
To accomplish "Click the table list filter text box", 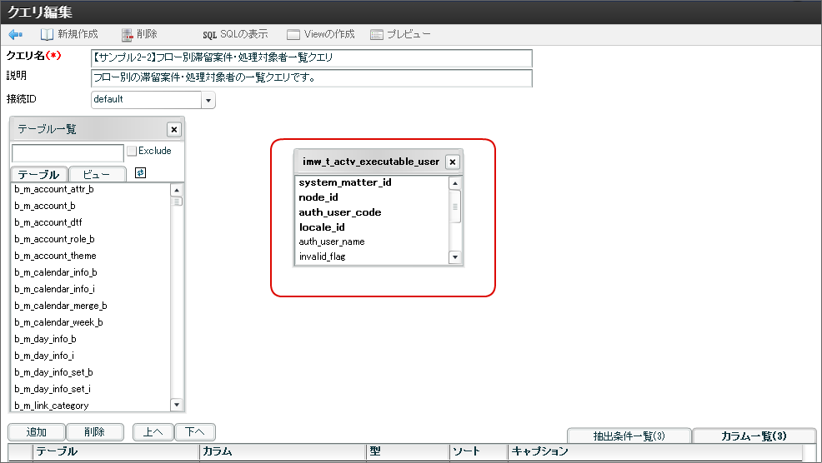I will pos(68,153).
